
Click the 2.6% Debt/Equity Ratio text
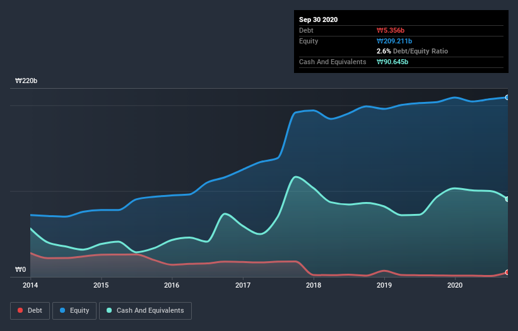click(x=412, y=51)
